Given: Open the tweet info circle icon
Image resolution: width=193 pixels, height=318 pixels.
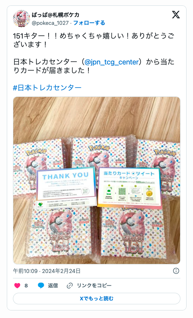Looking at the screenshot, I should (176, 271).
